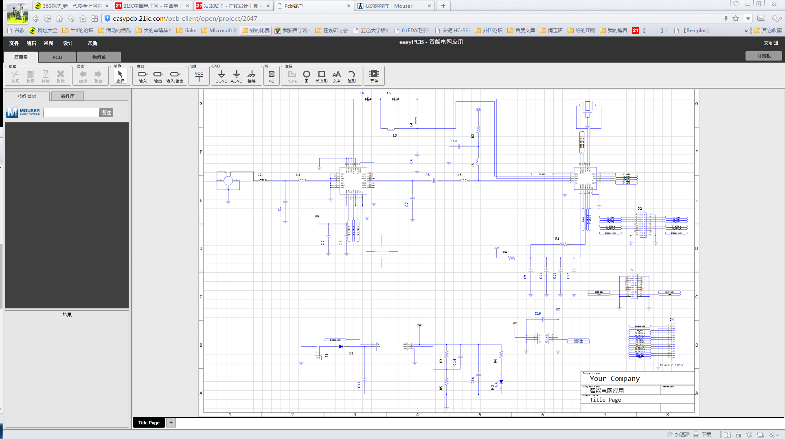
Task: Click the HEADER_1X15 component label
Action: coord(671,365)
